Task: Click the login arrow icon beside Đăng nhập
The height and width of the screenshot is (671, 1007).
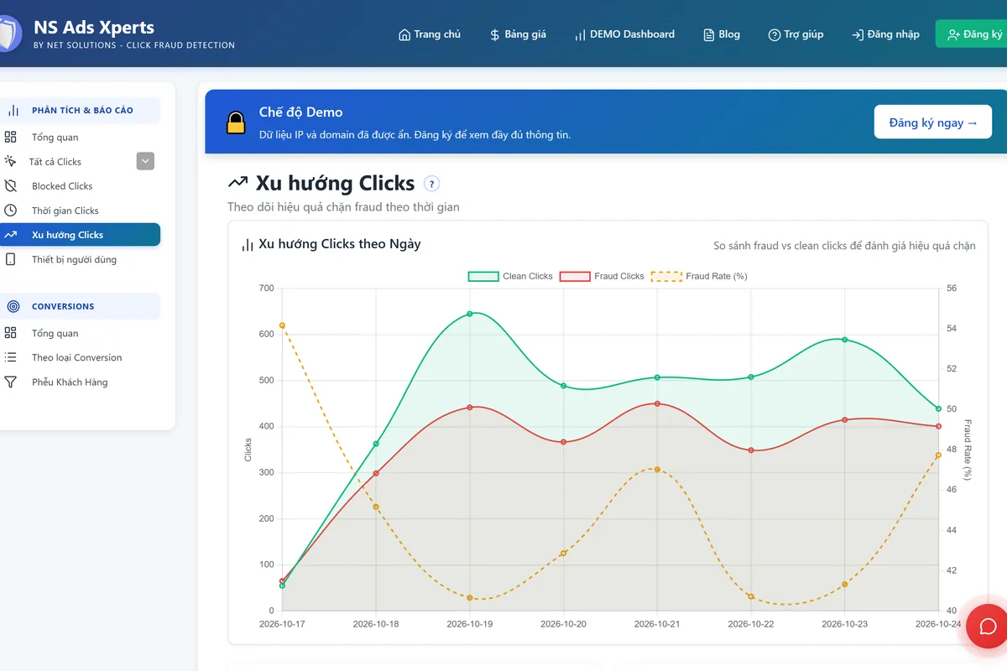Action: pos(858,34)
